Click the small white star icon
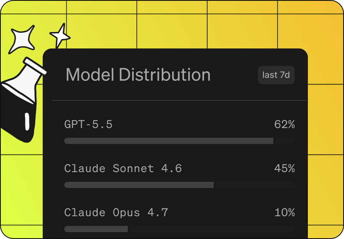Image resolution: width=344 pixels, height=239 pixels. 60,36
